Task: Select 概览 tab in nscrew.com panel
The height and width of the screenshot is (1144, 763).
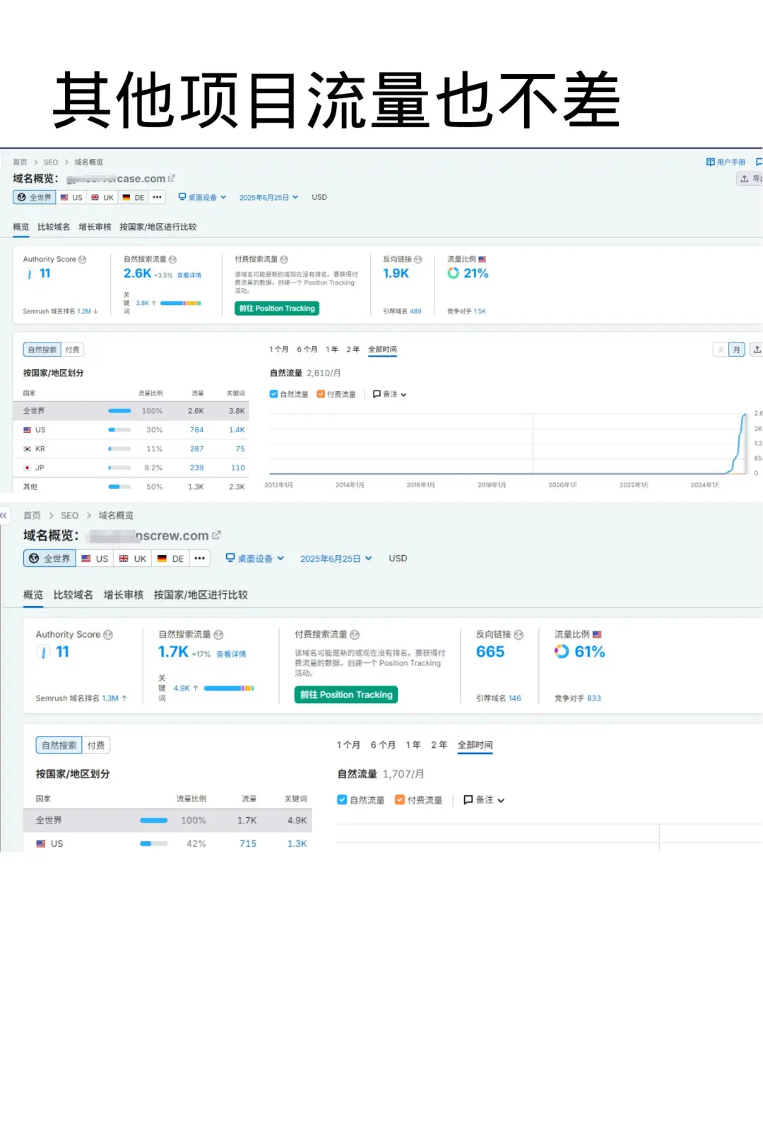Action: [33, 595]
